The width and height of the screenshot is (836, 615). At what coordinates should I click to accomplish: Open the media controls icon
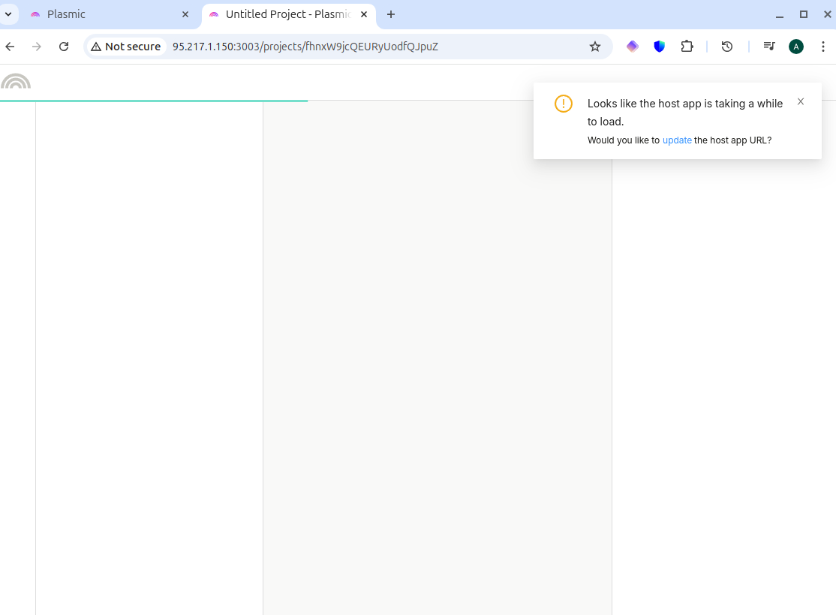769,47
